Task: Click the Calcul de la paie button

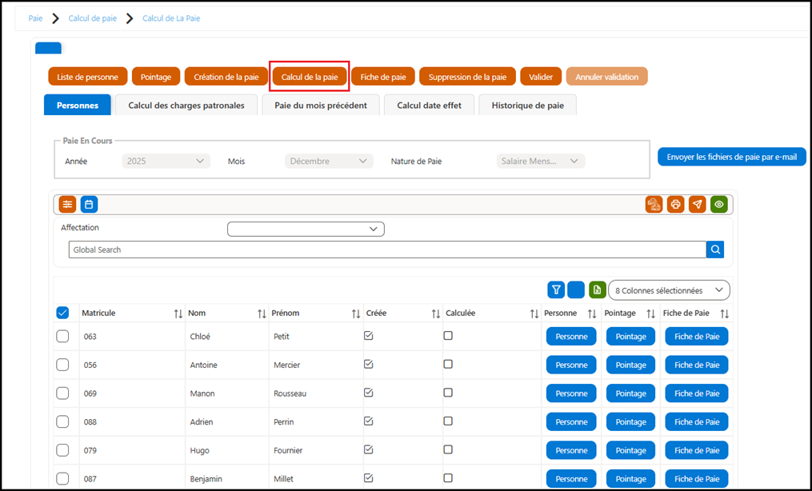Action: coord(310,77)
